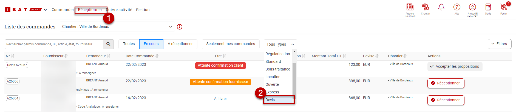Image resolution: width=516 pixels, height=112 pixels.
Task: Toggle Seulement mes commandes filter
Action: pos(231,44)
